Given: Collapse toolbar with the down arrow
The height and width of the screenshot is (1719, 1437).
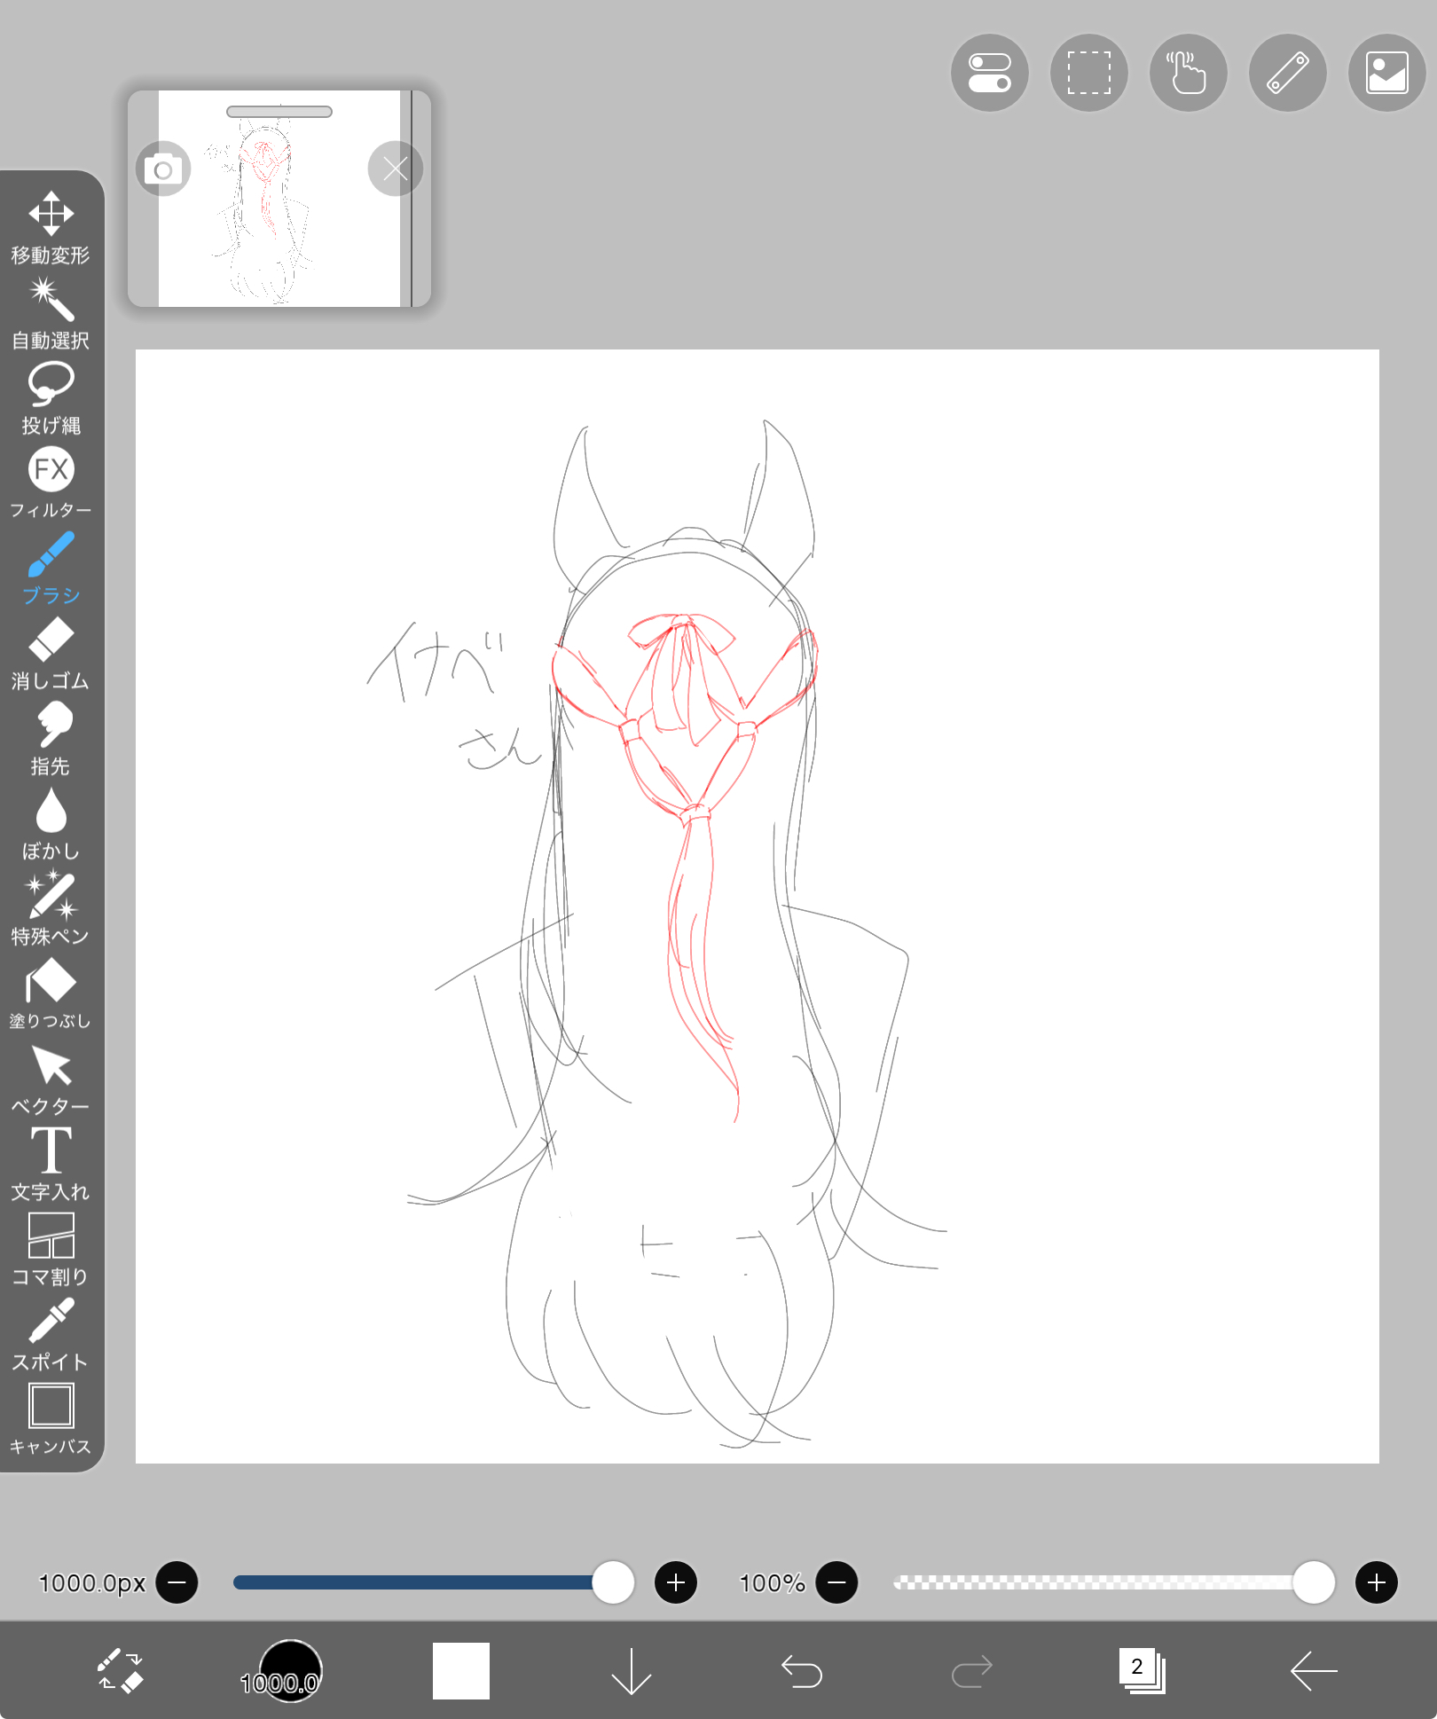Looking at the screenshot, I should pyautogui.click(x=632, y=1671).
